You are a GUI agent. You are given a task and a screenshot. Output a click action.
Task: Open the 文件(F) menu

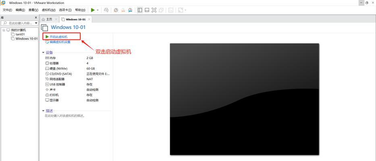(x=7, y=10)
